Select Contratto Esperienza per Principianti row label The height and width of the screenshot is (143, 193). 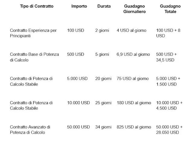(33, 33)
